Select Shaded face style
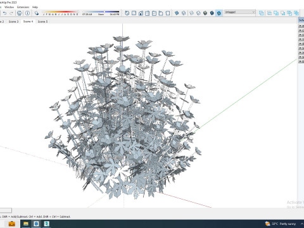Screen dimensions: 304x228 pos(205,13)
